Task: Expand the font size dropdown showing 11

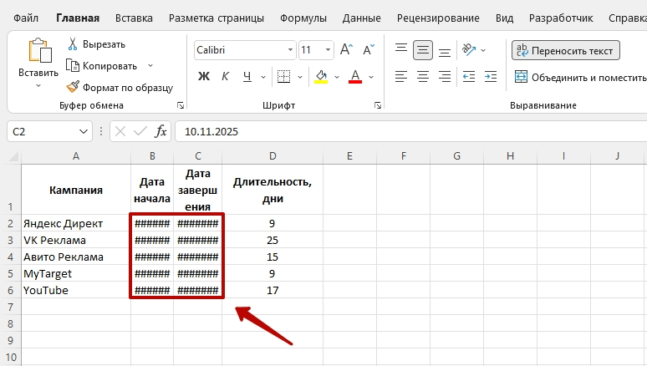Action: [327, 50]
